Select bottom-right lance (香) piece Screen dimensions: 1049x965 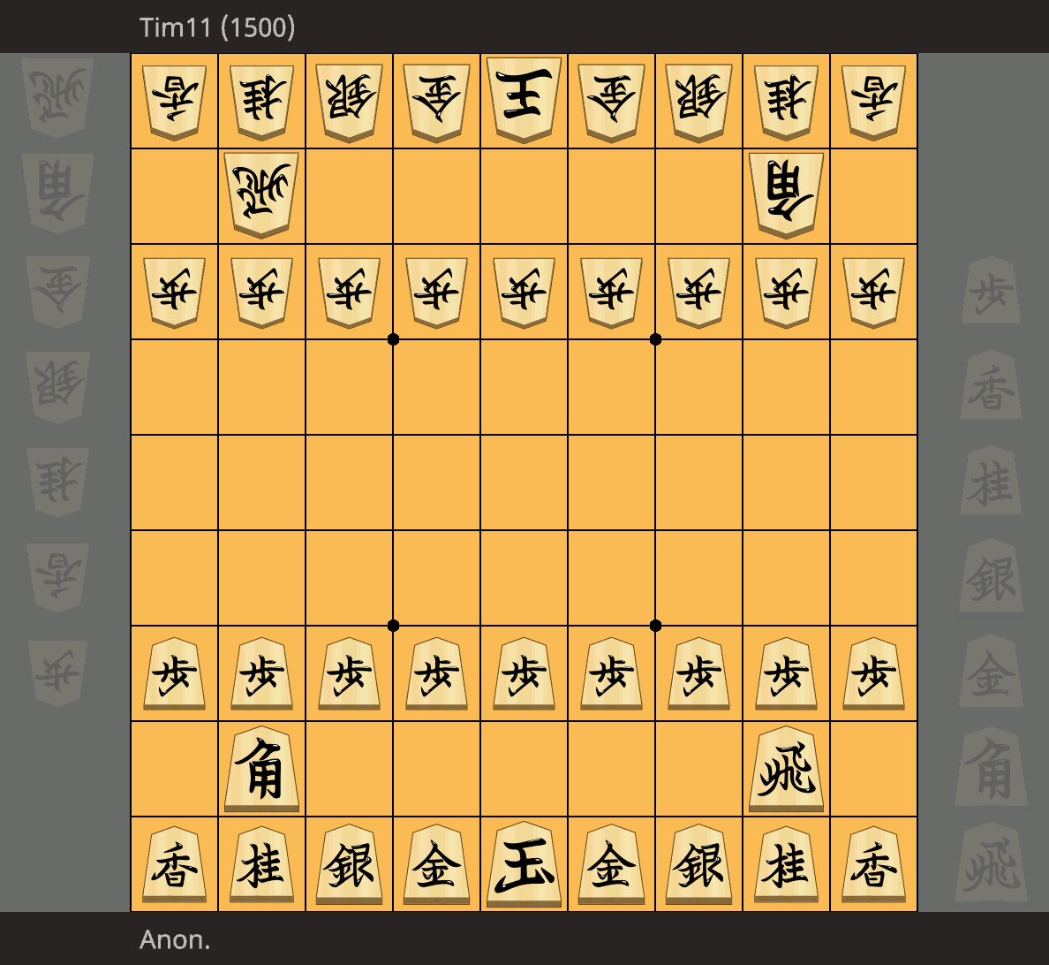tap(873, 864)
